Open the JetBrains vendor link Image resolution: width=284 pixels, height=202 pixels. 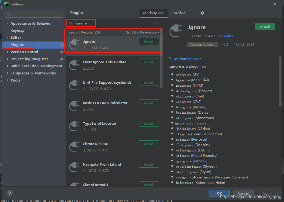tap(225, 36)
